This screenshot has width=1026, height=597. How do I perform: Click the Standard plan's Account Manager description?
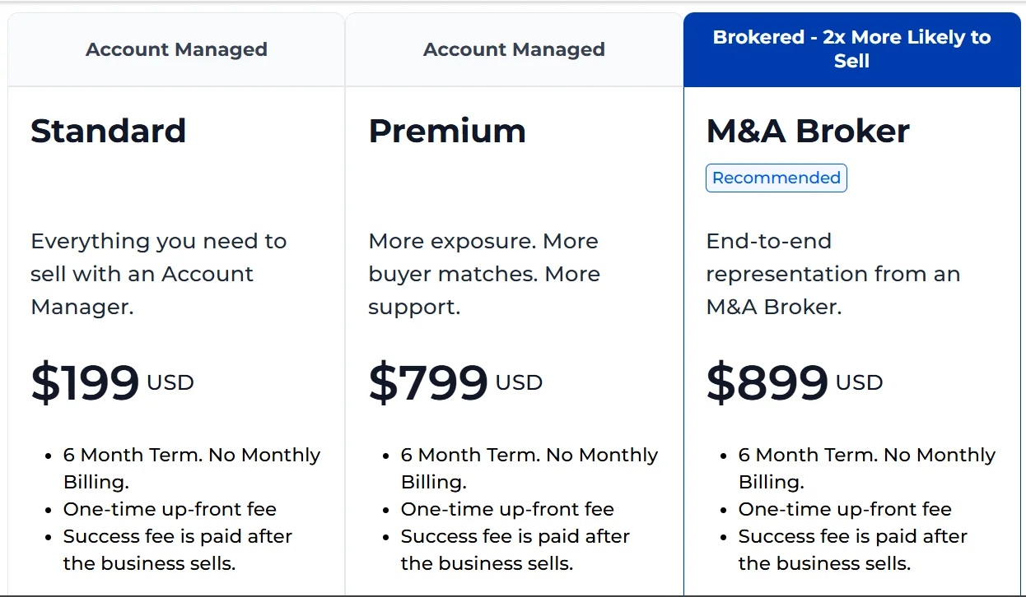click(x=159, y=274)
